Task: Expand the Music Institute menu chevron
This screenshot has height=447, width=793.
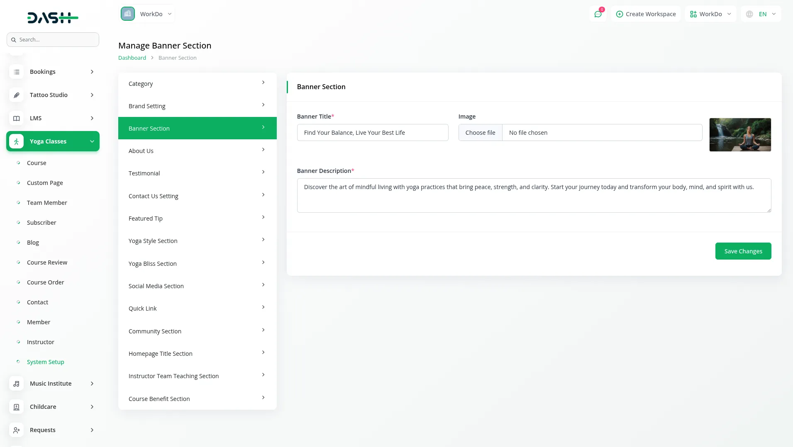Action: coord(92,384)
